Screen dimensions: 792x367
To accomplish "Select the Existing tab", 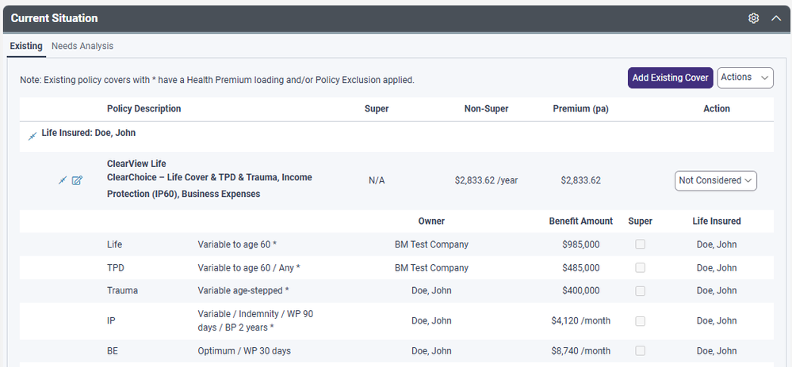I will coord(26,46).
